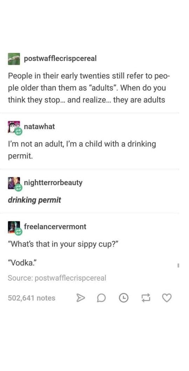Tap the clock queue icon
Image resolution: width=189 pixels, height=371 pixels.
point(123,298)
